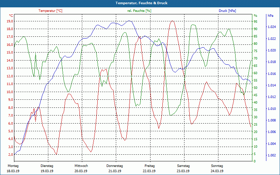Select the blue Druck [hPa] legend label

(227, 11)
